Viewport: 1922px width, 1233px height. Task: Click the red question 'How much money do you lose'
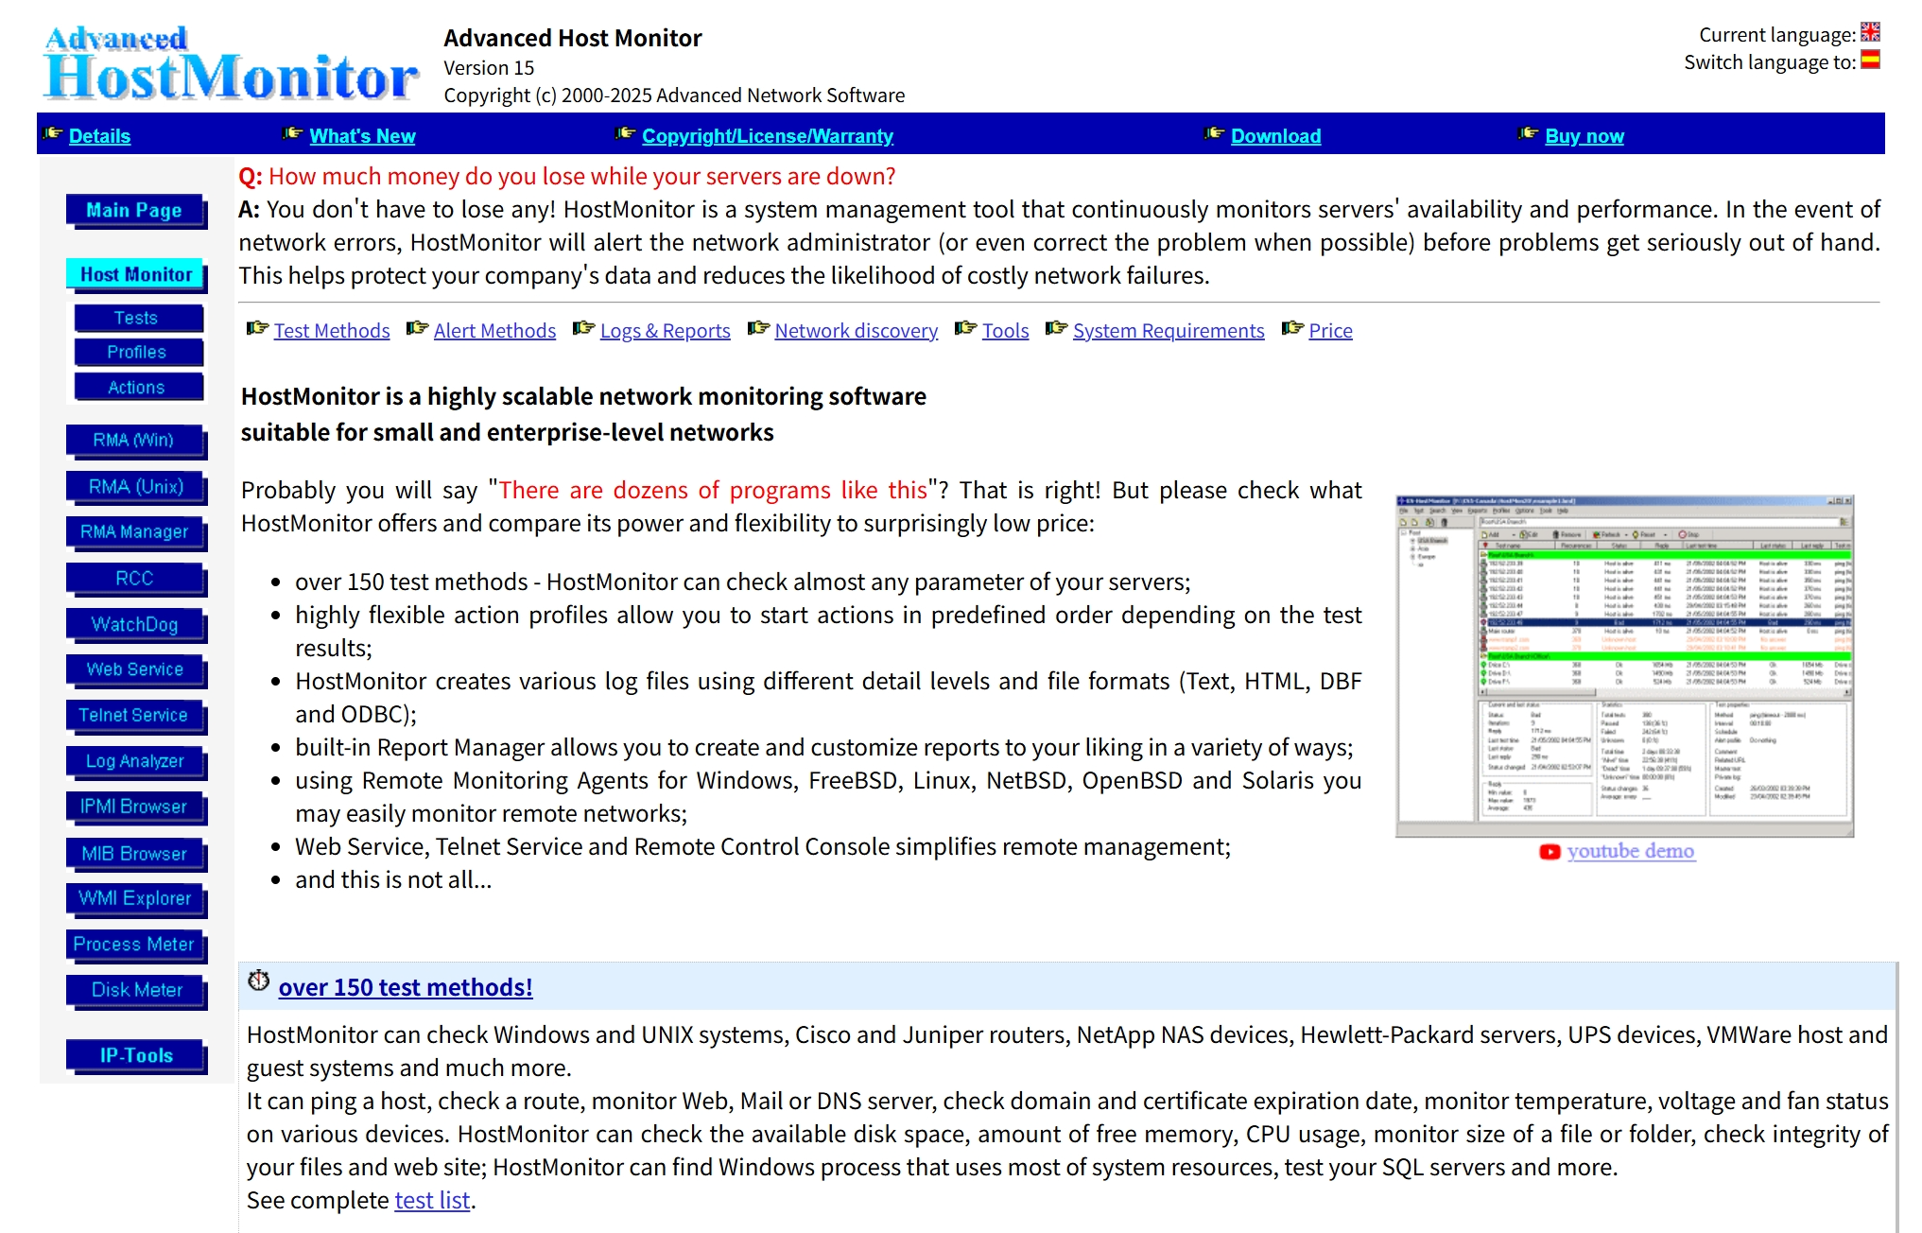click(581, 177)
